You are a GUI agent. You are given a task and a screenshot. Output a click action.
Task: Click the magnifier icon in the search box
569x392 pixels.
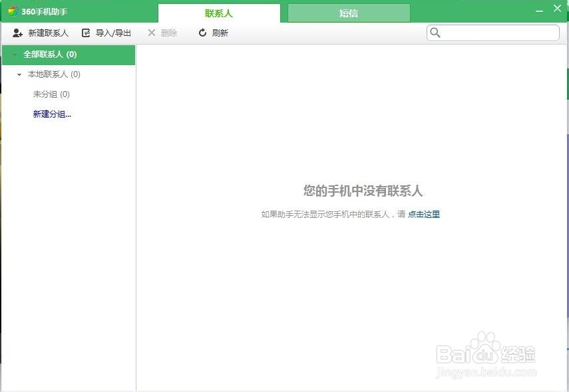436,32
